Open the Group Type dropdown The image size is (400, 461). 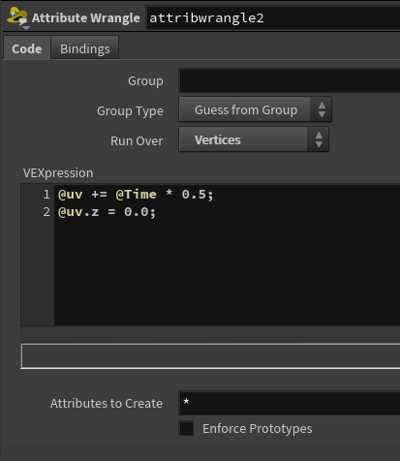point(255,109)
